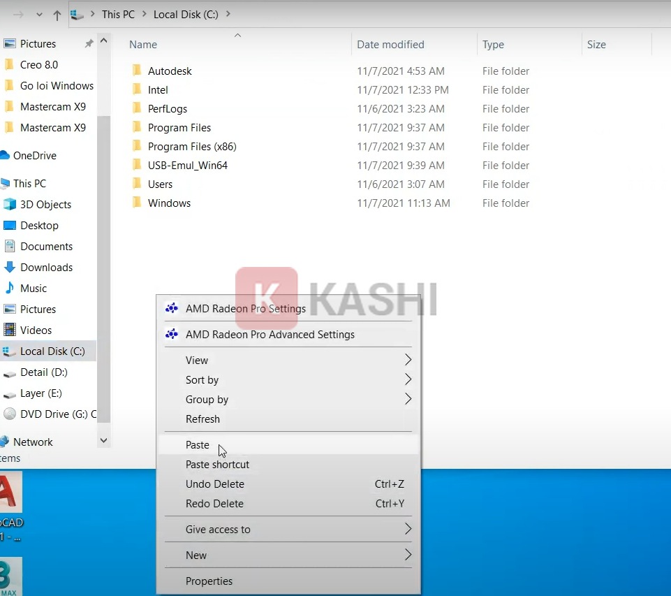
Task: Navigate up using the up arrow icon
Action: (56, 14)
